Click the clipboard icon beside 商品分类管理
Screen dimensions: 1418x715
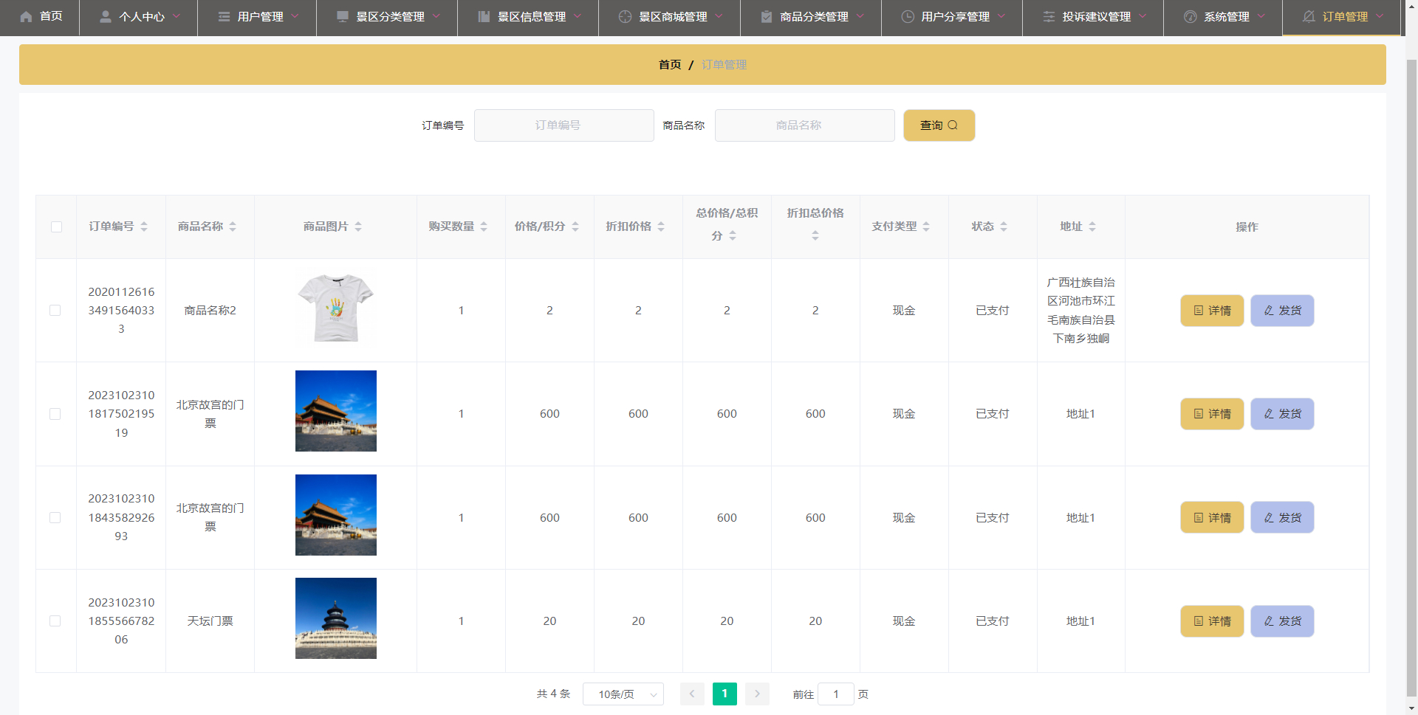pyautogui.click(x=767, y=16)
